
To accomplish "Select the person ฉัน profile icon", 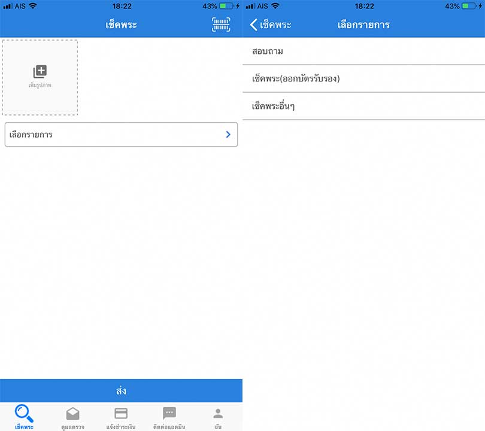I will pos(217,413).
